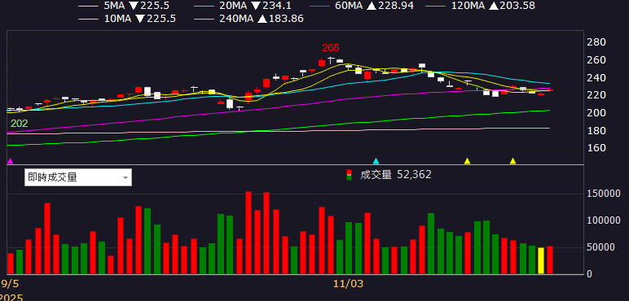Click the 11/03 date axis label

pos(348,284)
